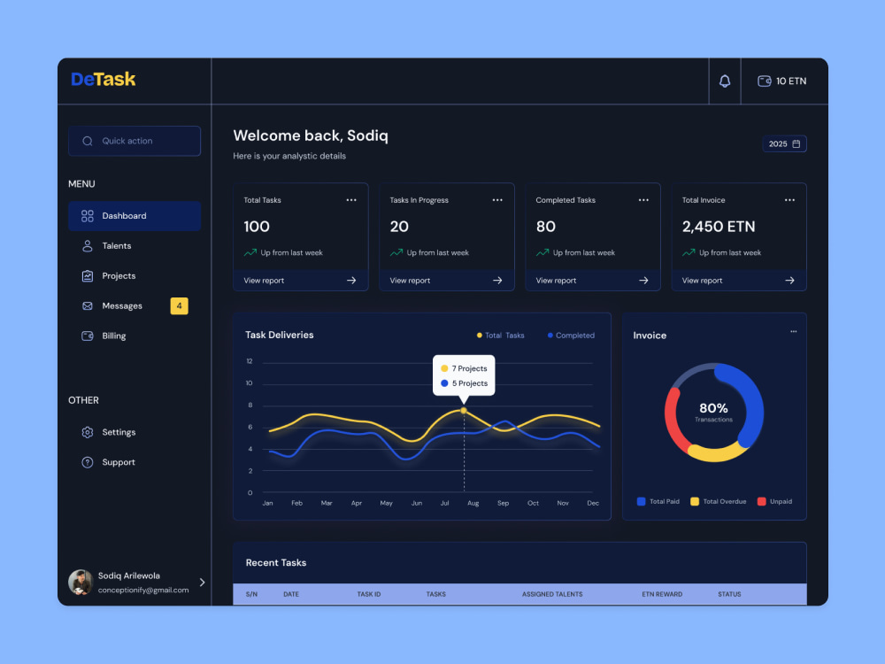The width and height of the screenshot is (885, 664).
Task: Click the Total Tasks card arrow icon
Action: pyautogui.click(x=351, y=281)
